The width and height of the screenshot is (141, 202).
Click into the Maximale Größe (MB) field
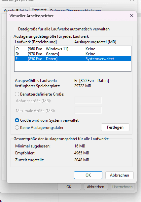(x=88, y=110)
